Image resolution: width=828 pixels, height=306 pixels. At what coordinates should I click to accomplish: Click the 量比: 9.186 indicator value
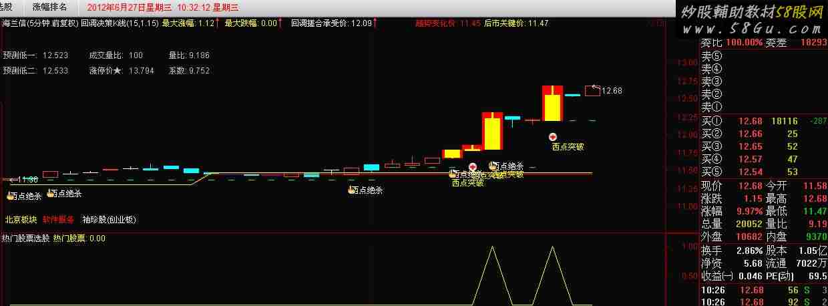189,56
